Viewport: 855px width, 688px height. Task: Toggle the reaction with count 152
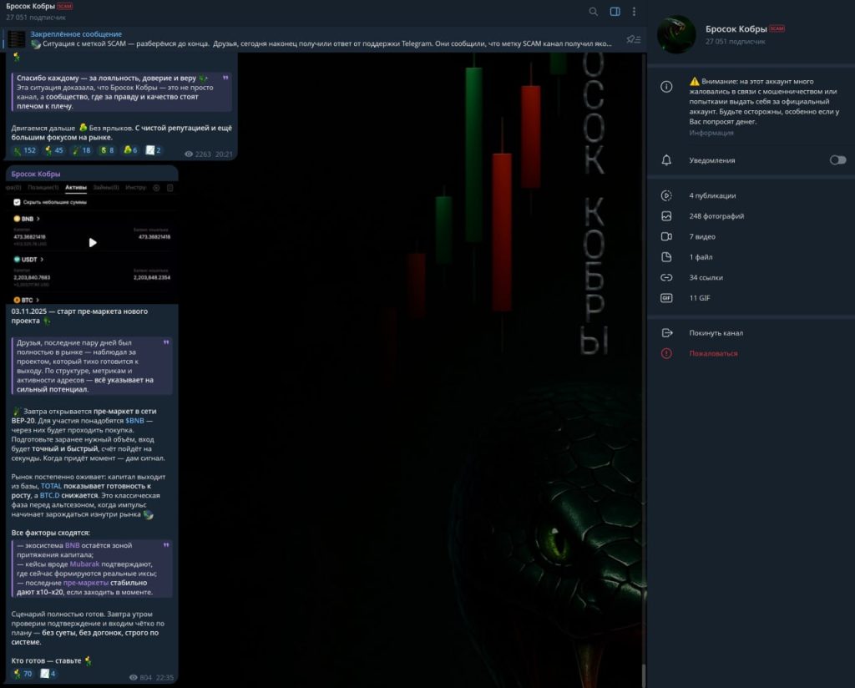click(25, 150)
